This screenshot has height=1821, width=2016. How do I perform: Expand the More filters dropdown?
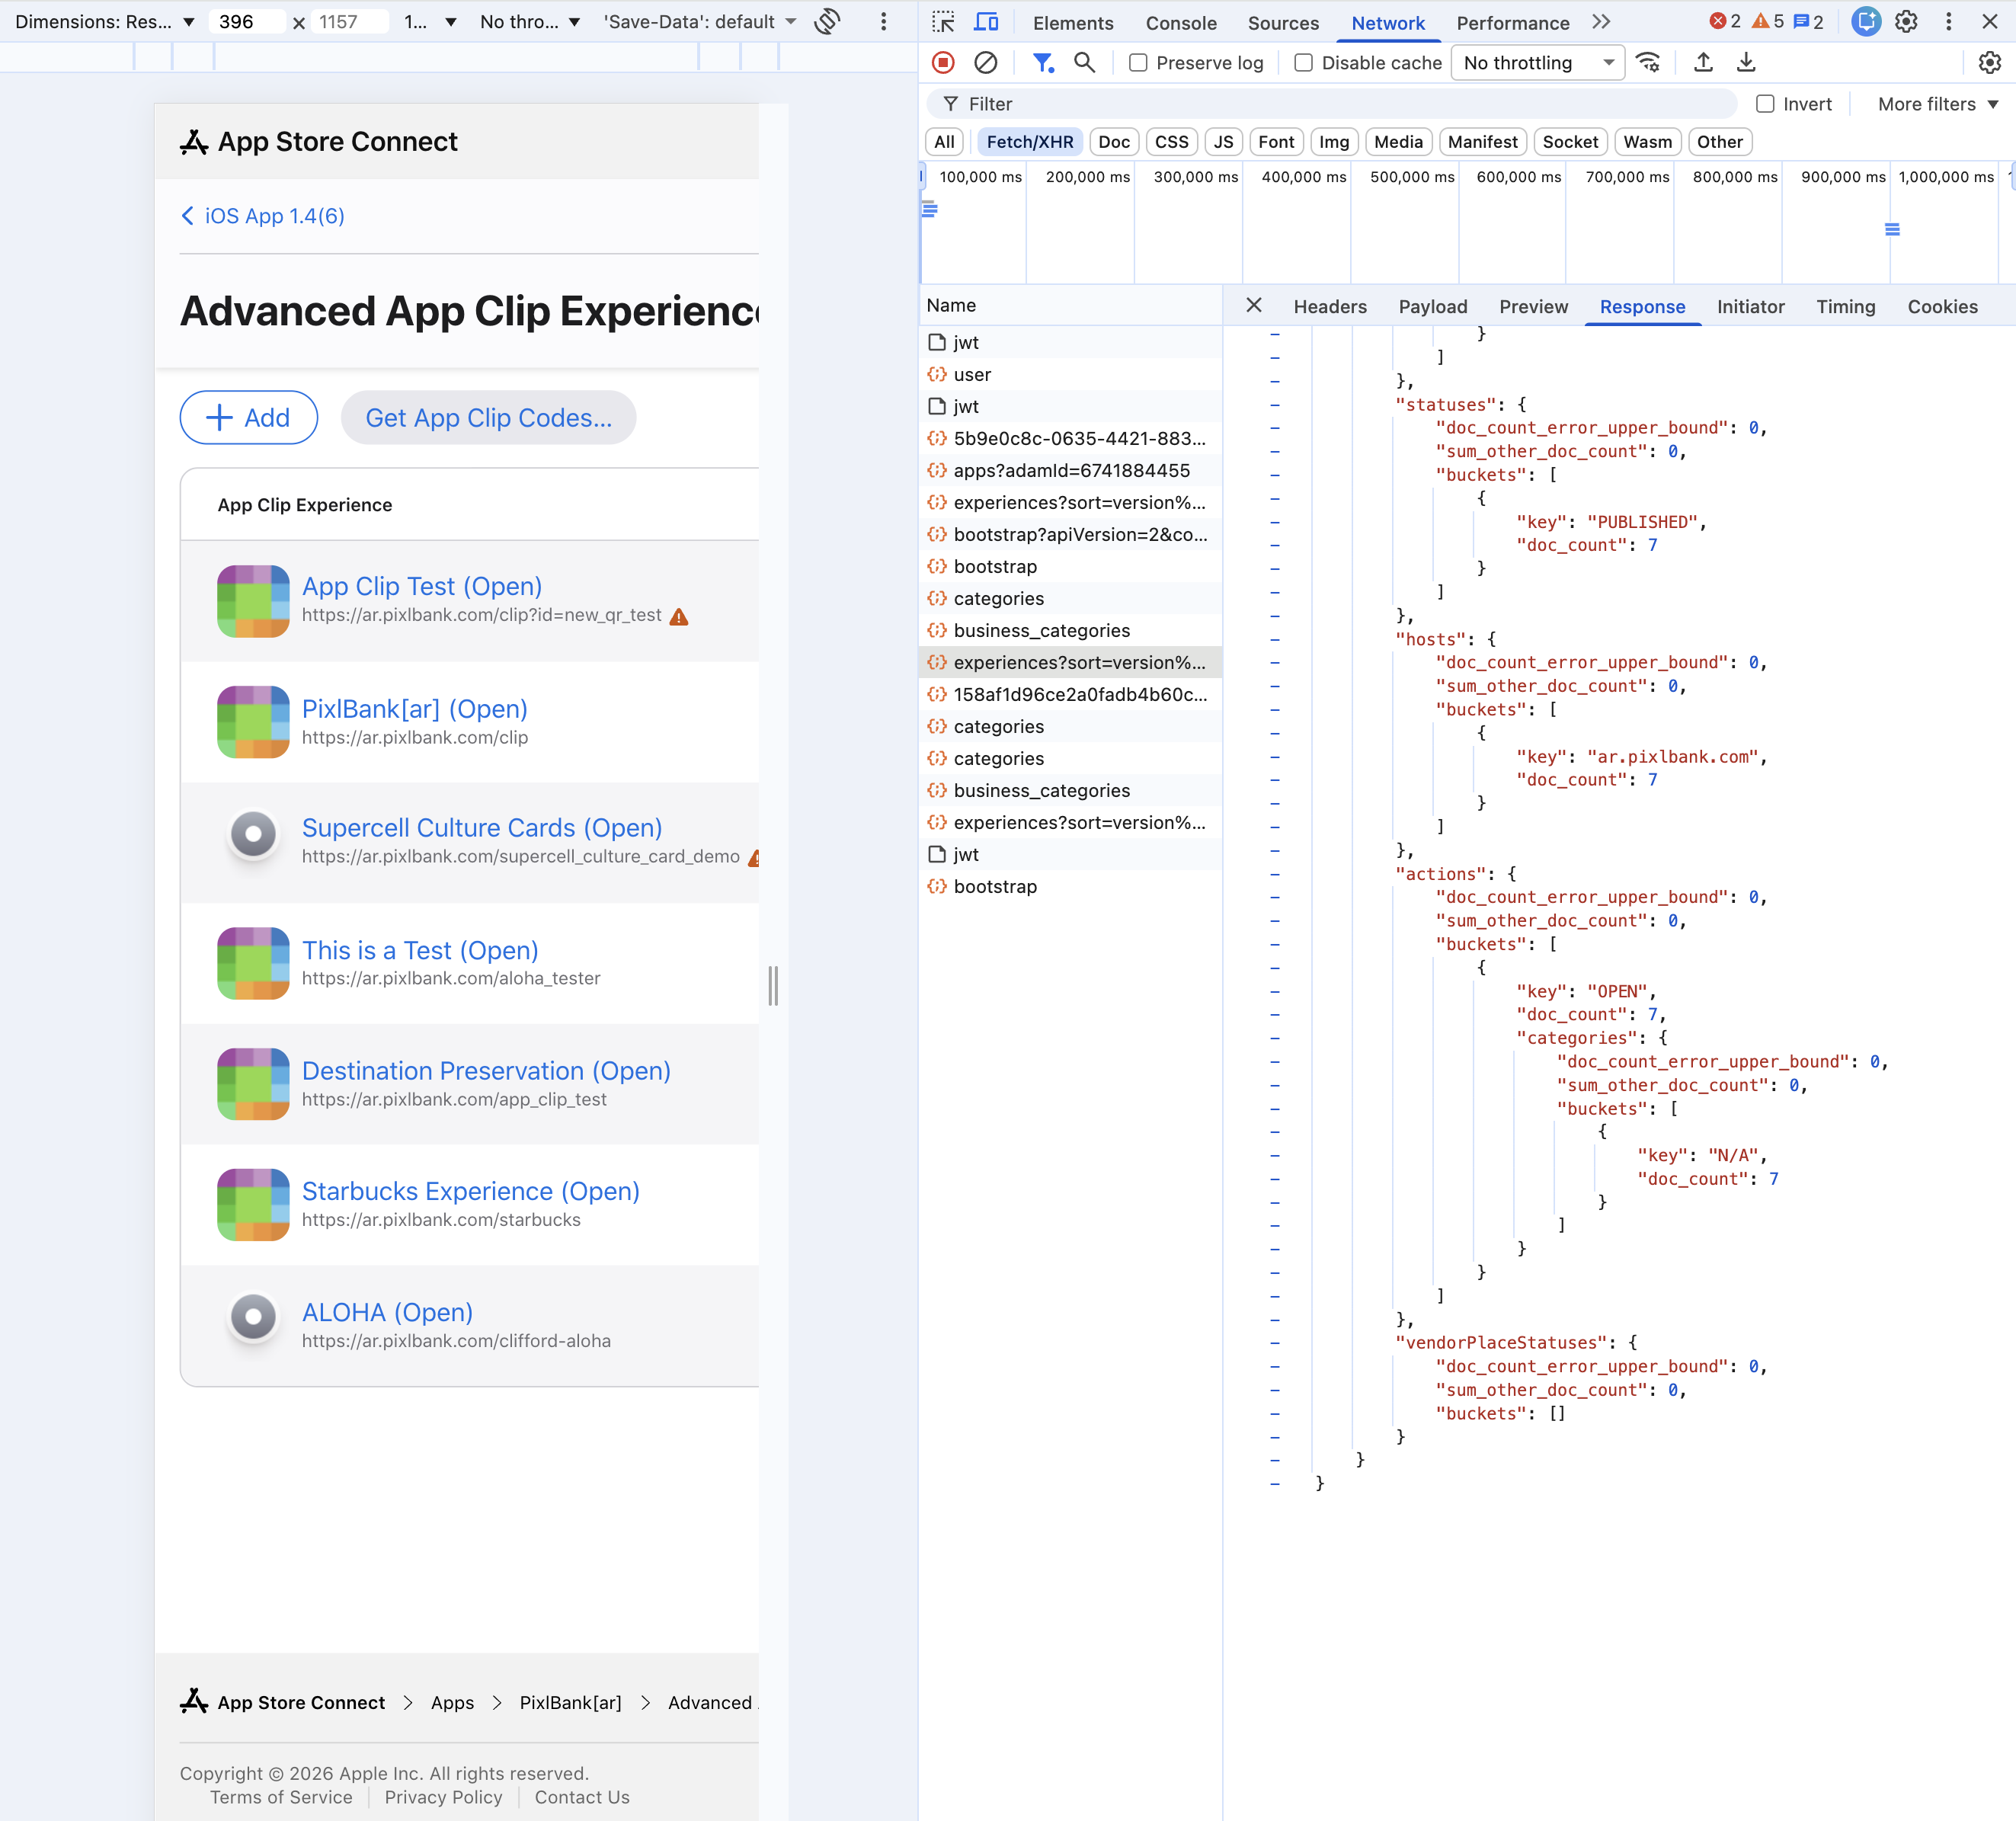tap(1937, 104)
